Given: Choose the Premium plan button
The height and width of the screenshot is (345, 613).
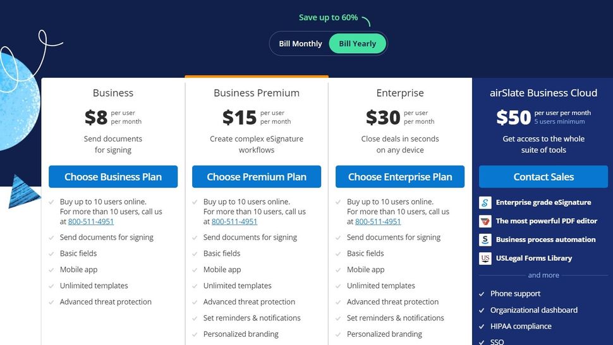Looking at the screenshot, I should (x=257, y=176).
